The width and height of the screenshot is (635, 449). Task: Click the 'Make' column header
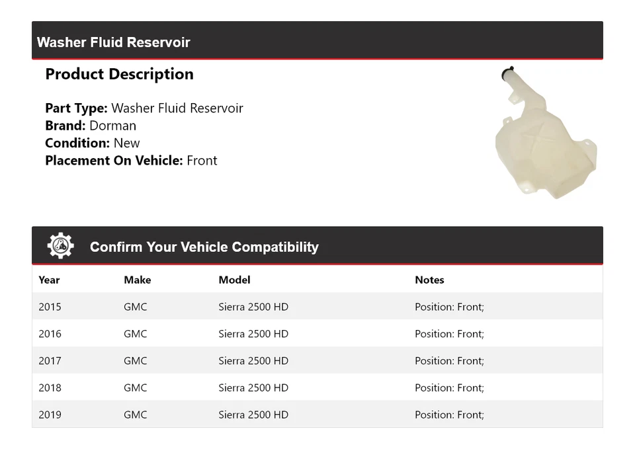coord(138,280)
